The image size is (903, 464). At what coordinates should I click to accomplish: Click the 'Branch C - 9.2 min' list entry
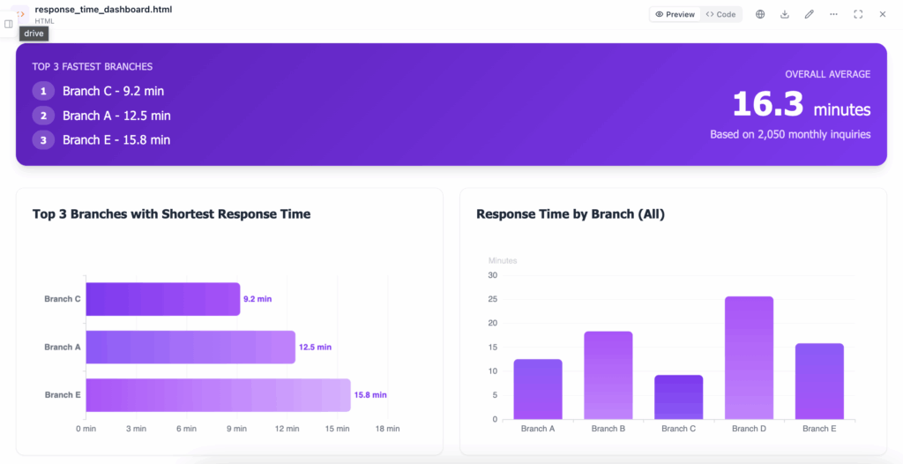114,91
